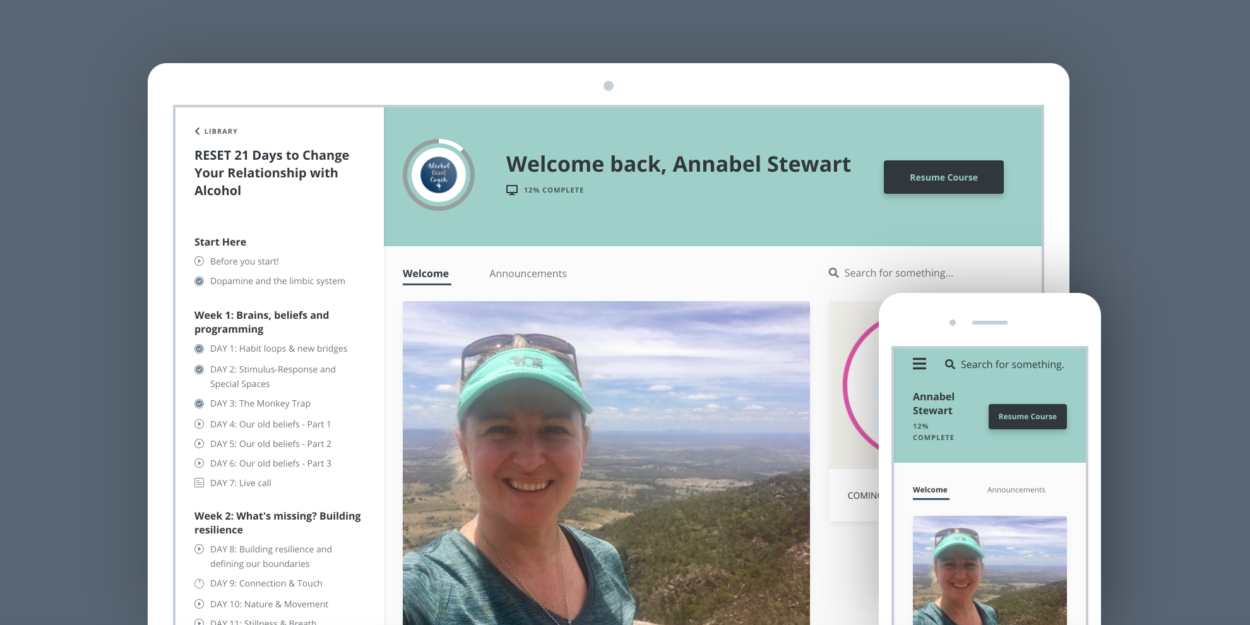This screenshot has width=1250, height=625.
Task: Click the Alcohol Reset Coach logo progress ring
Action: 439,175
